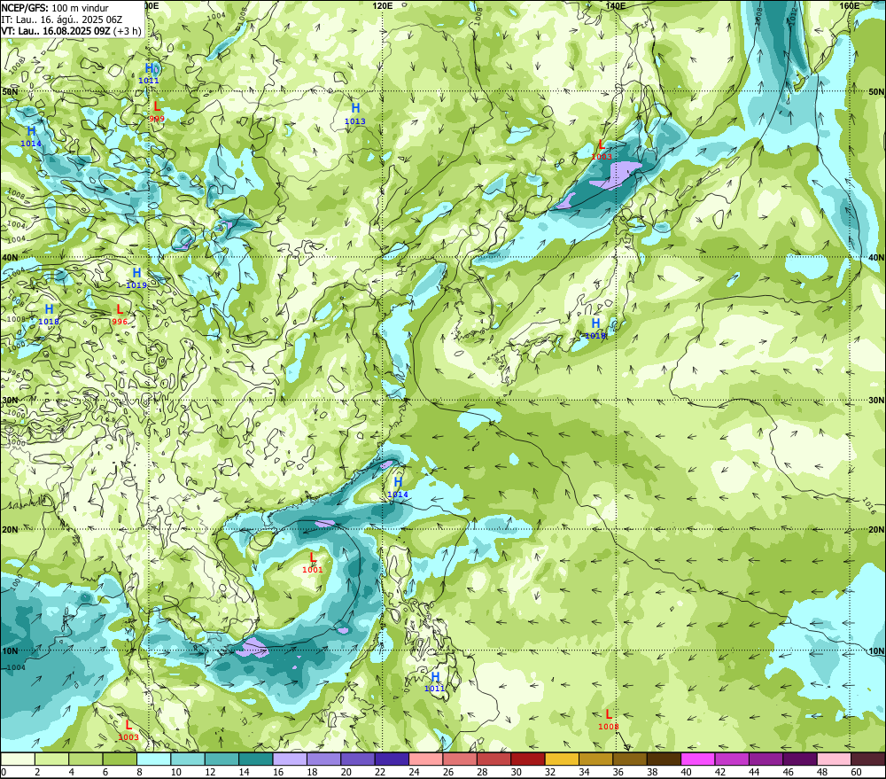
Task: Pick the lavender 16–18 legend swatch
Action: pyautogui.click(x=290, y=759)
